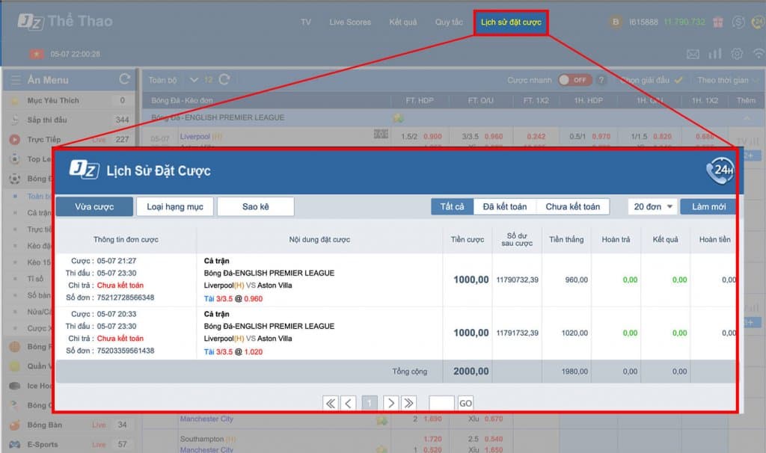Toggle the Chọn giải đầu checkmark
The height and width of the screenshot is (453, 766).
678,80
